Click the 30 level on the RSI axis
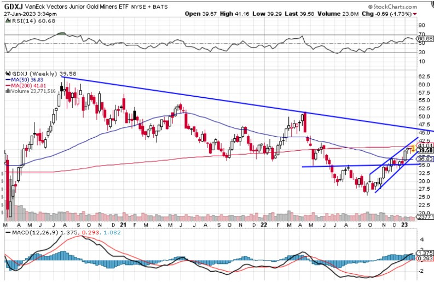The height and width of the screenshot is (282, 434). point(422,52)
